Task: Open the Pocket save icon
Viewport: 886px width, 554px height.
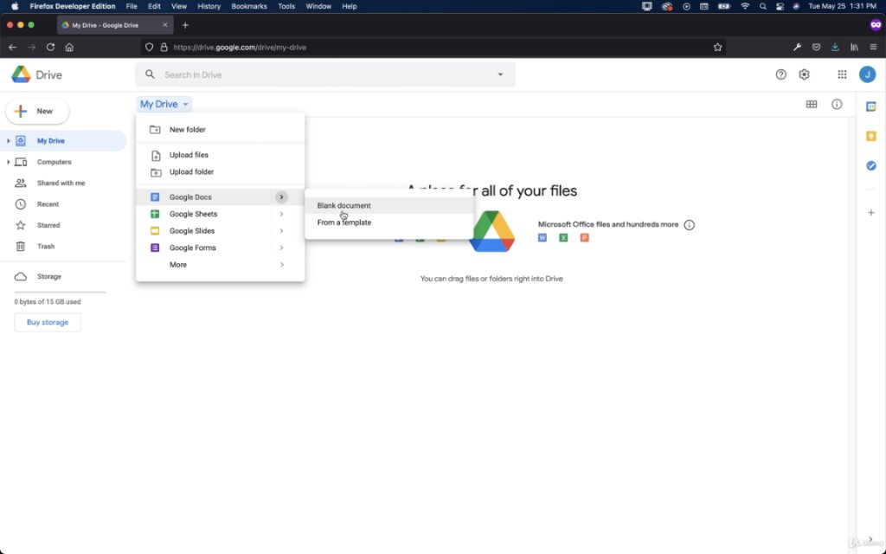Action: coord(817,48)
